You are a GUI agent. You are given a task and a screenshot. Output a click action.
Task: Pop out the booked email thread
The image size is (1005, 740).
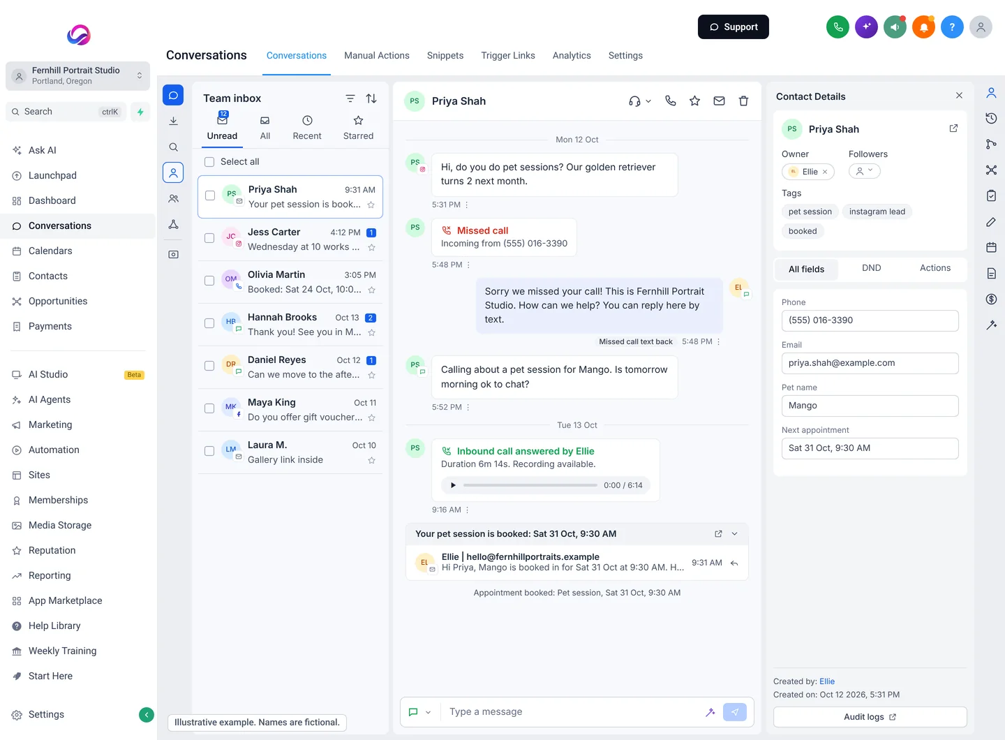click(718, 534)
